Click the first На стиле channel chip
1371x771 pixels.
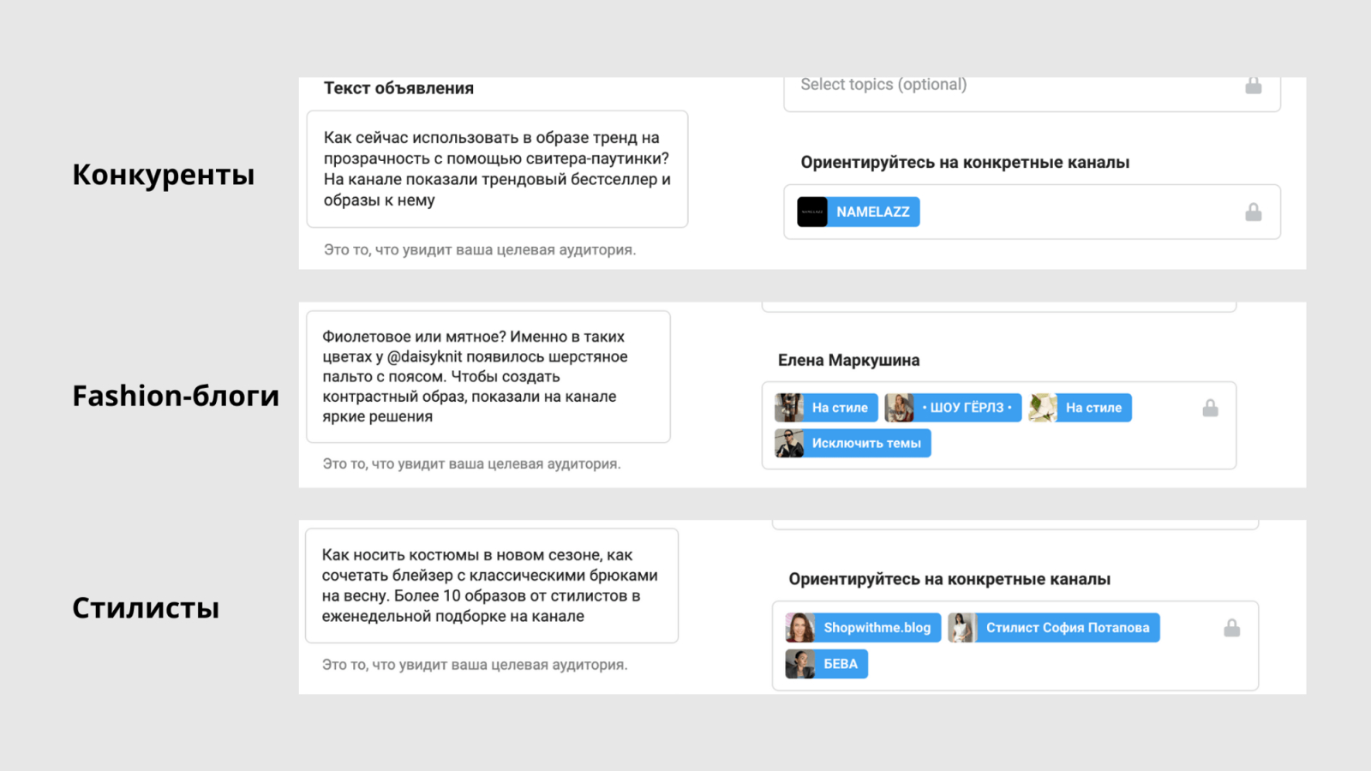pos(839,408)
